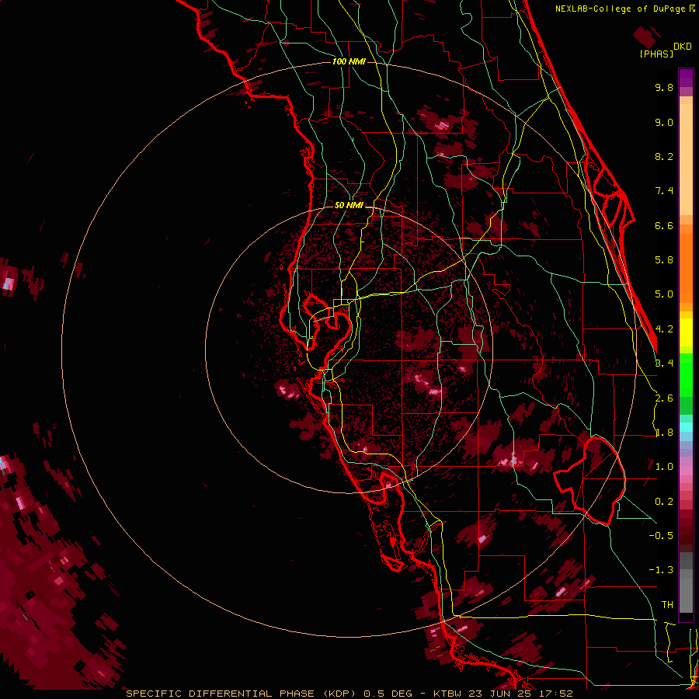Click the -0.5 value on color scale
This screenshot has height=699, width=699.
pyautogui.click(x=661, y=536)
